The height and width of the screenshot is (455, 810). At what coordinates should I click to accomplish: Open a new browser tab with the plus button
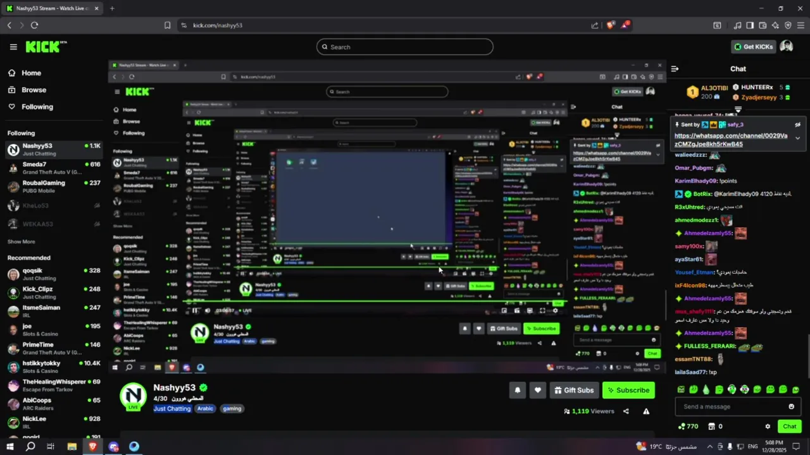112,8
